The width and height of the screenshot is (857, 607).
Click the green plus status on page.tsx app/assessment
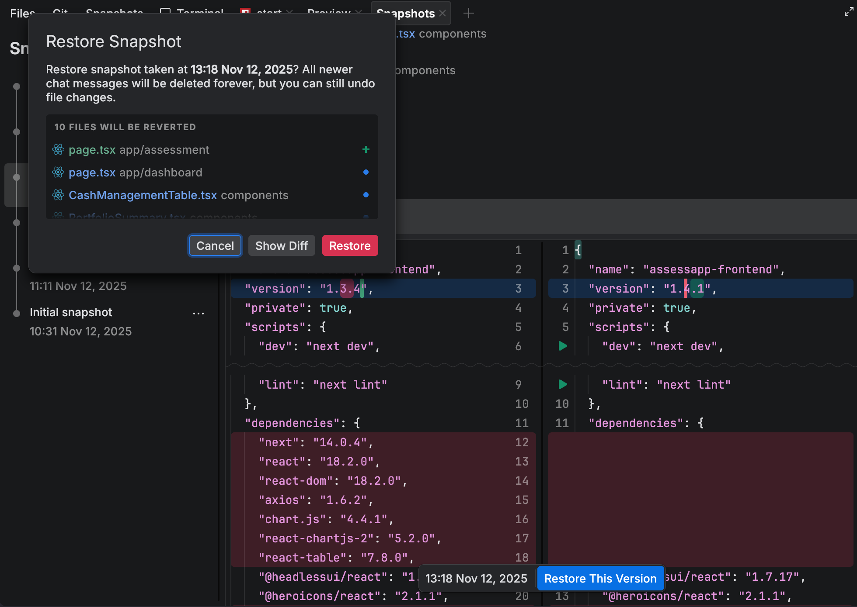[x=366, y=150]
